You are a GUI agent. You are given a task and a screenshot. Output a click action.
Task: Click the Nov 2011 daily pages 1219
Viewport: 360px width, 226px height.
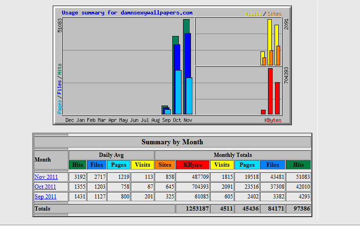coord(124,177)
